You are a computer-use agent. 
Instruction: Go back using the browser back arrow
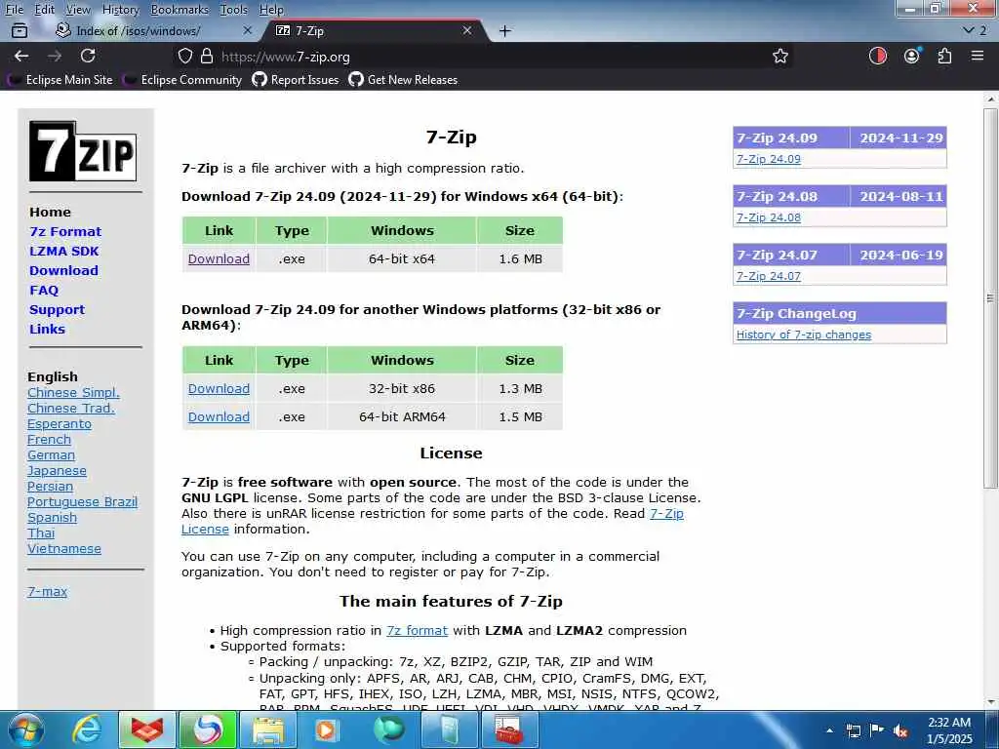click(x=21, y=56)
